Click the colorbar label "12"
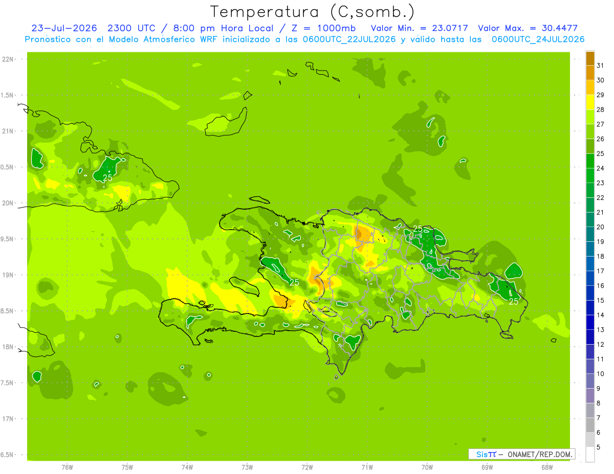The width and height of the screenshot is (614, 474). [x=600, y=345]
